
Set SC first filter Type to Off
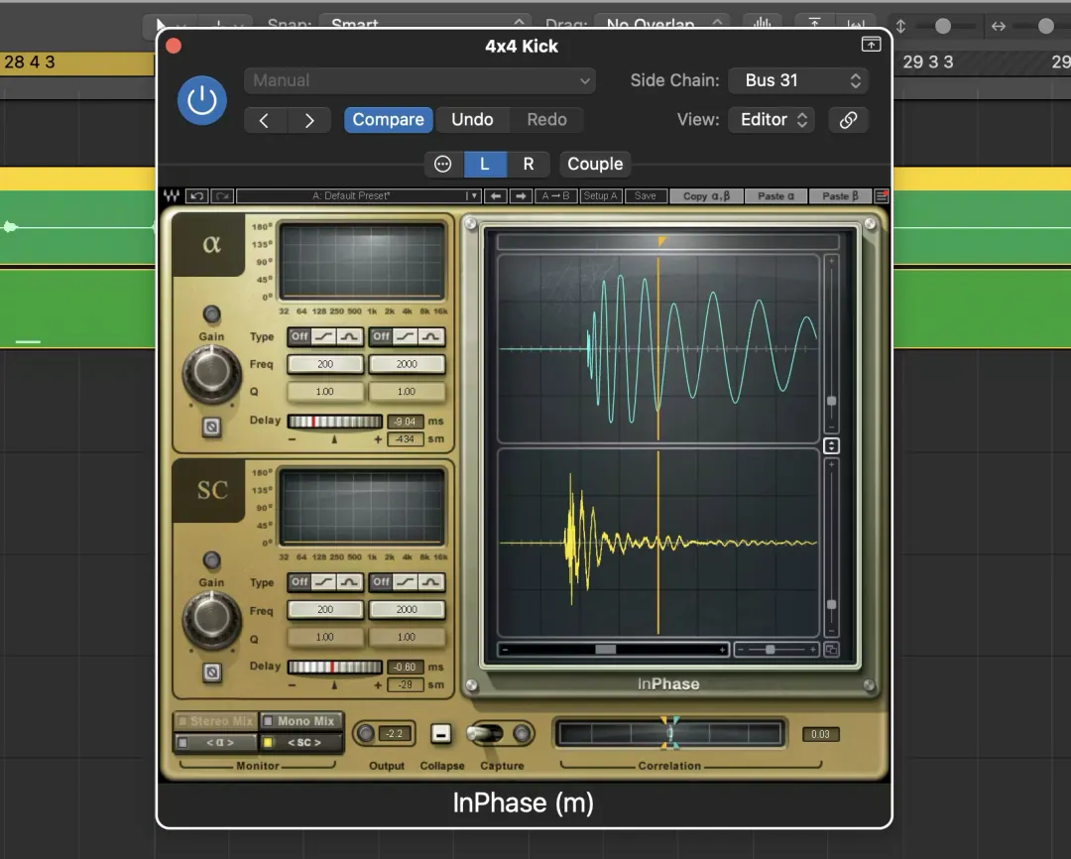tap(299, 581)
